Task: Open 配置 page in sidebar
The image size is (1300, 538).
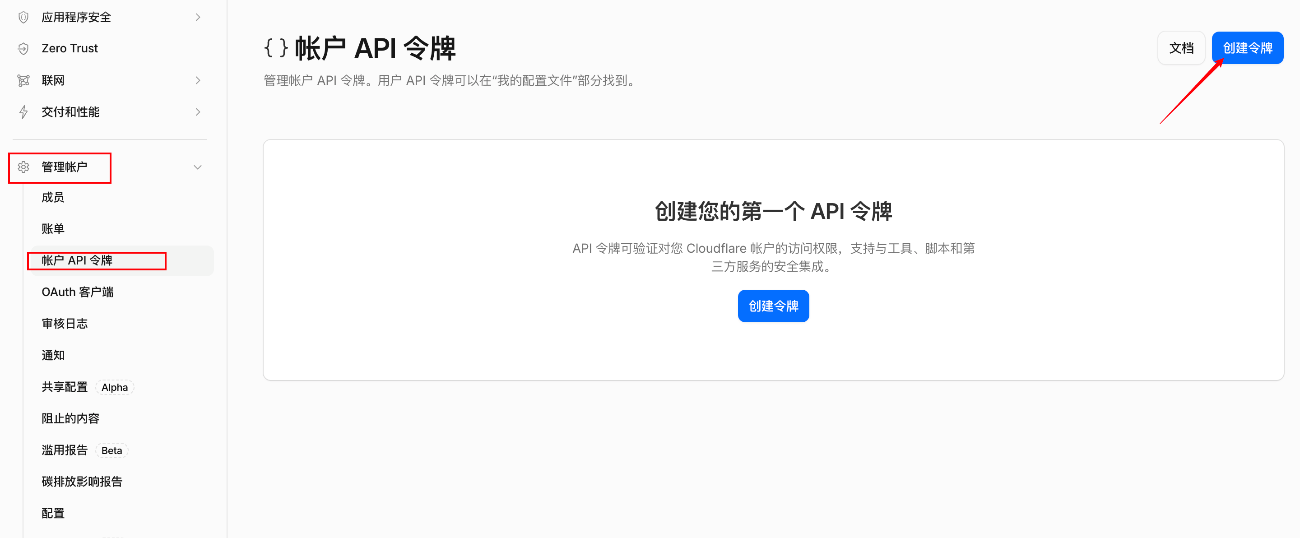Action: click(x=53, y=513)
